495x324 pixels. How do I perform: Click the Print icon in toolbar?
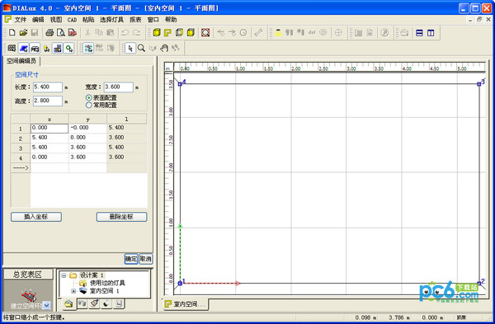point(49,32)
